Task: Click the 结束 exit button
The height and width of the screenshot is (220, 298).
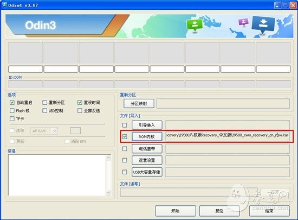Action: pos(269,211)
